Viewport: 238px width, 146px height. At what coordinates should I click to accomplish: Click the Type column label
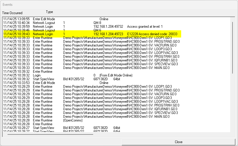point(50,12)
